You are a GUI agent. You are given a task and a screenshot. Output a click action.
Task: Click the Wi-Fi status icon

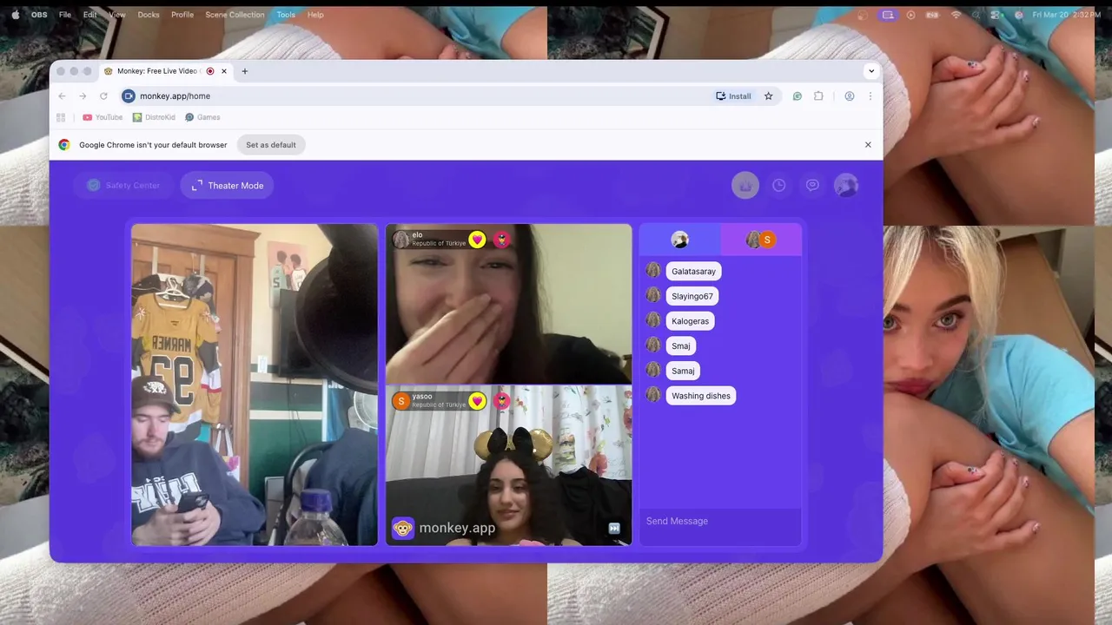click(956, 15)
